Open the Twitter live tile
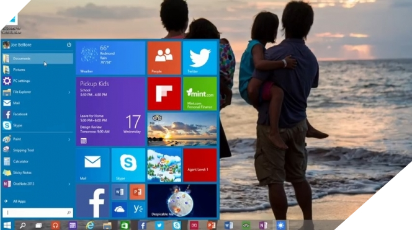412x230 pixels. point(200,58)
